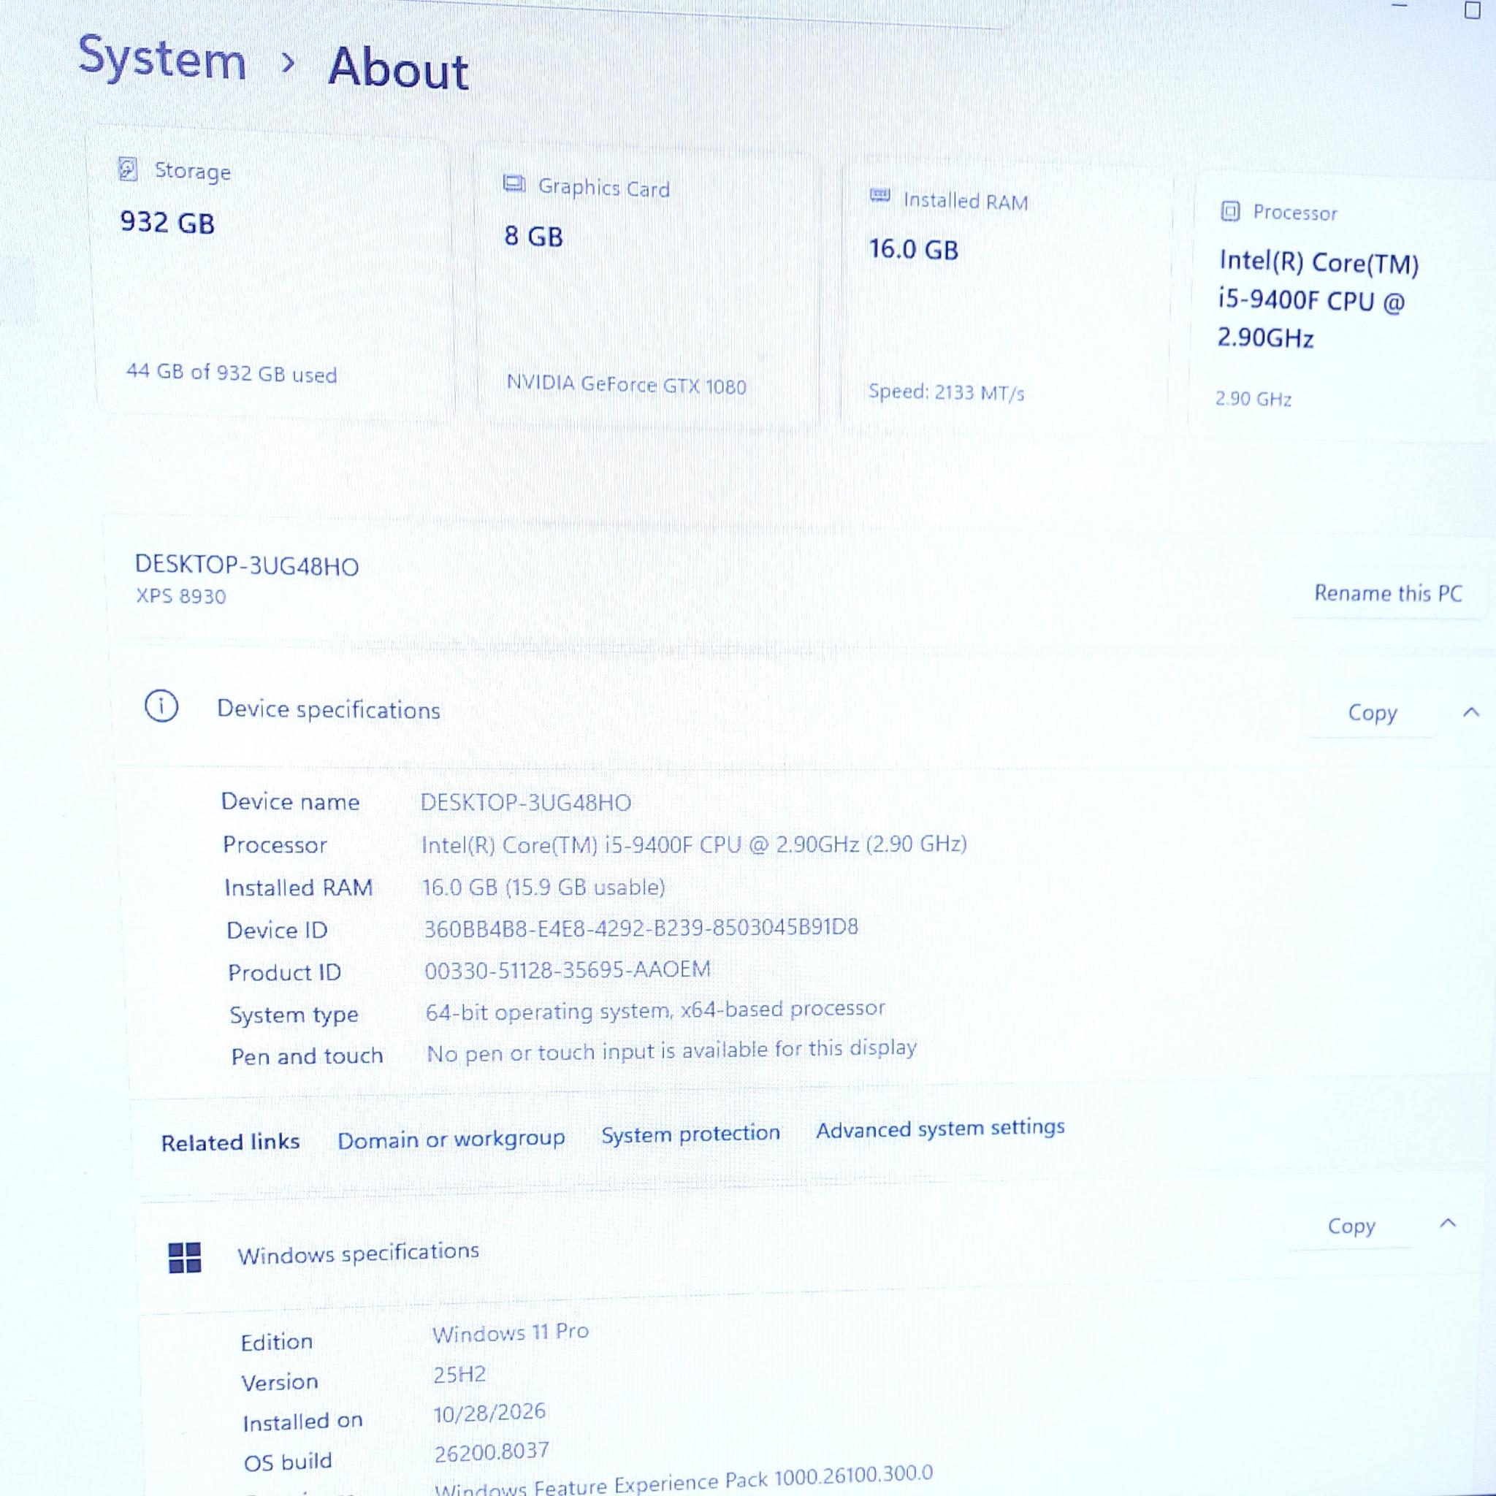Click the Storage drive icon
The image size is (1496, 1496).
point(128,169)
